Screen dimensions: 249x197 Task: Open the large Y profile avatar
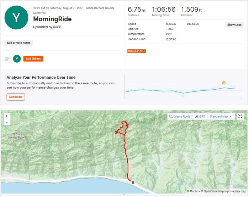[16, 18]
